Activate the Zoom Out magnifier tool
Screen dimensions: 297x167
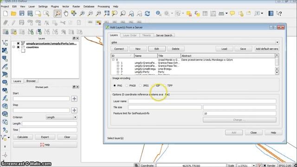pos(90,13)
